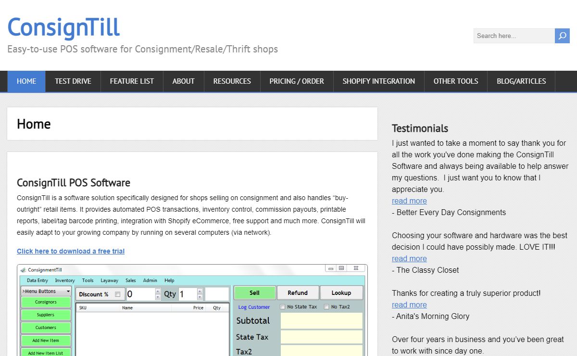577x356 pixels.
Task: Toggle the Discount % checkbox
Action: tap(118, 294)
